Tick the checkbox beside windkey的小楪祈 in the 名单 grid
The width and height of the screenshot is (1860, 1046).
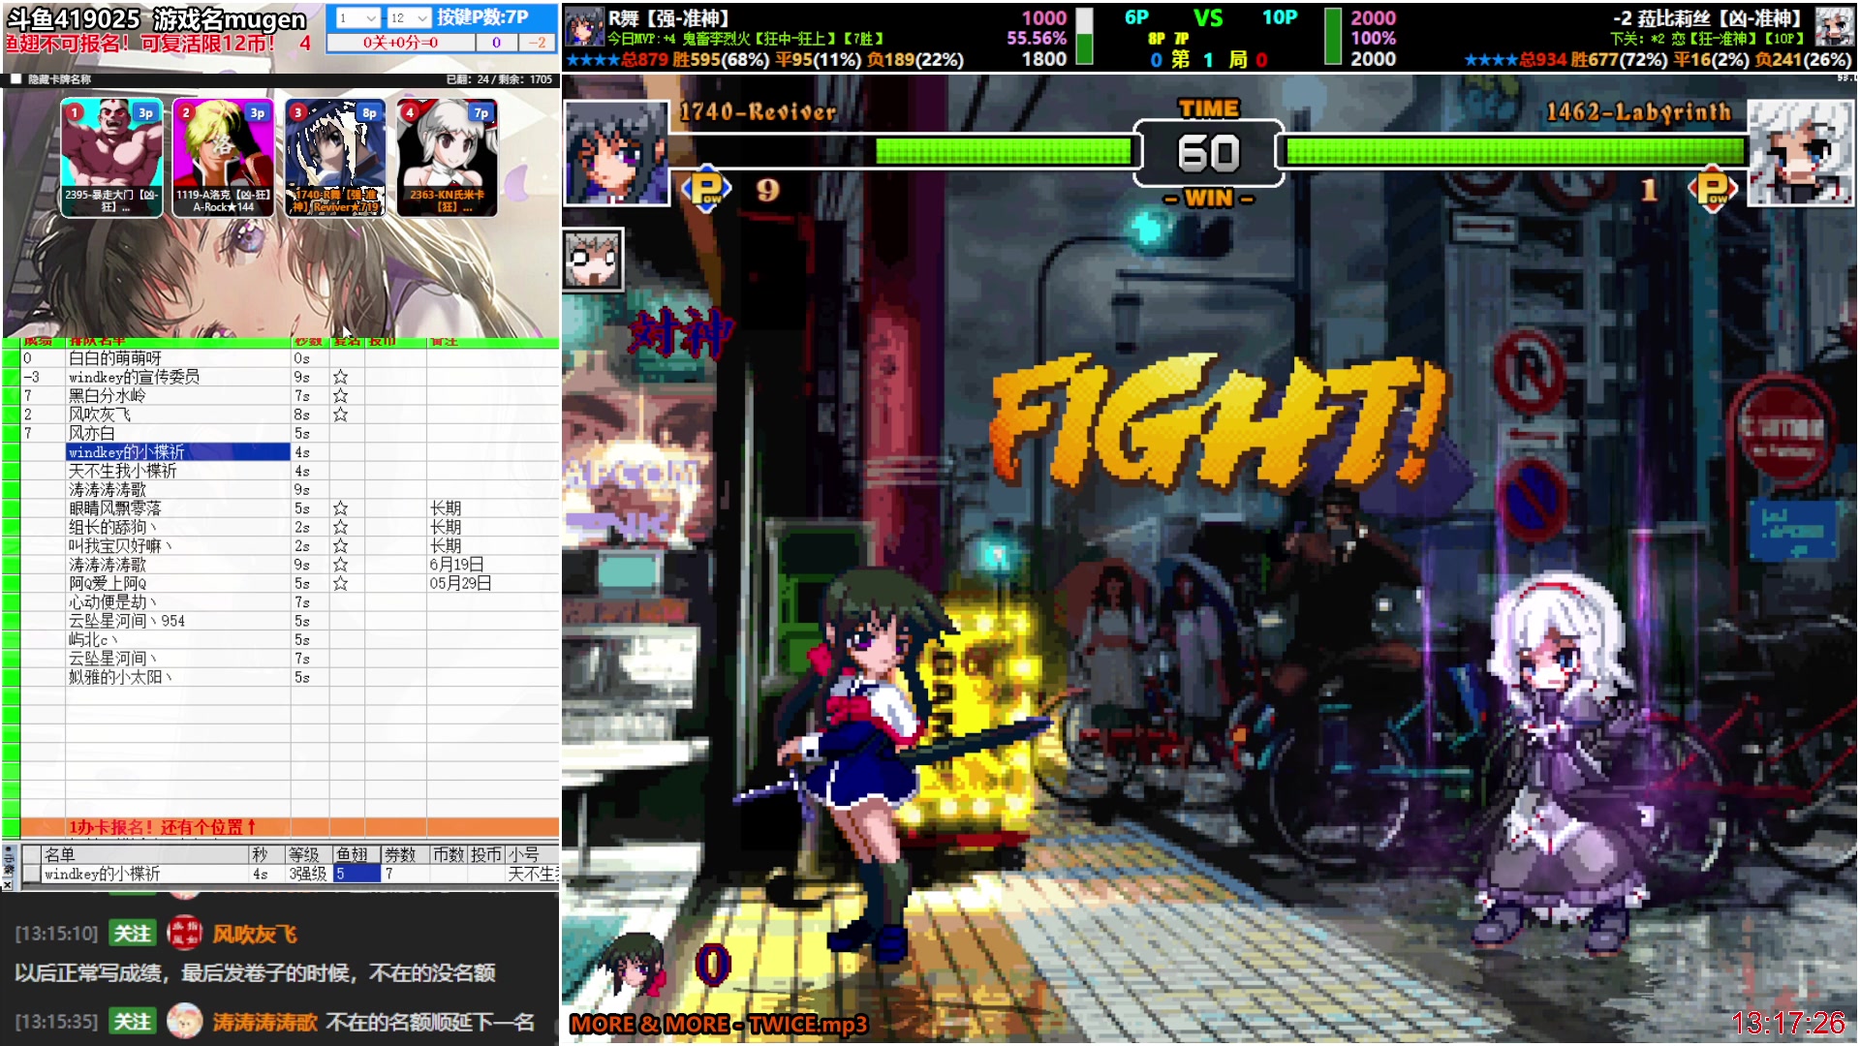[x=32, y=874]
